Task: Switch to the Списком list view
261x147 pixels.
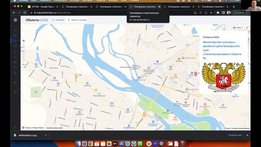Action: pyautogui.click(x=58, y=20)
